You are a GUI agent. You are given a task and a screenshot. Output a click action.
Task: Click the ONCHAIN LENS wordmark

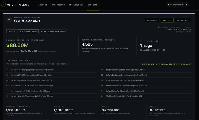(18, 5)
